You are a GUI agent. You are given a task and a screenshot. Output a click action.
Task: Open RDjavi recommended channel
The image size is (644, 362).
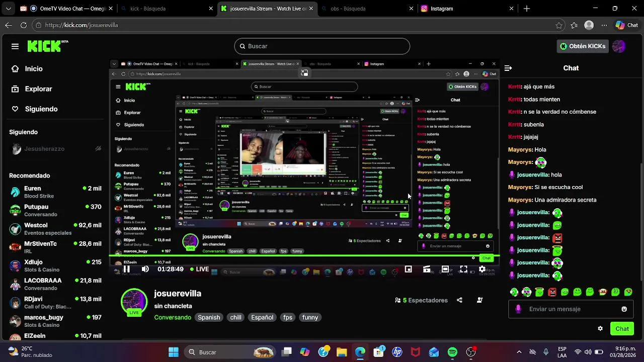(55, 302)
